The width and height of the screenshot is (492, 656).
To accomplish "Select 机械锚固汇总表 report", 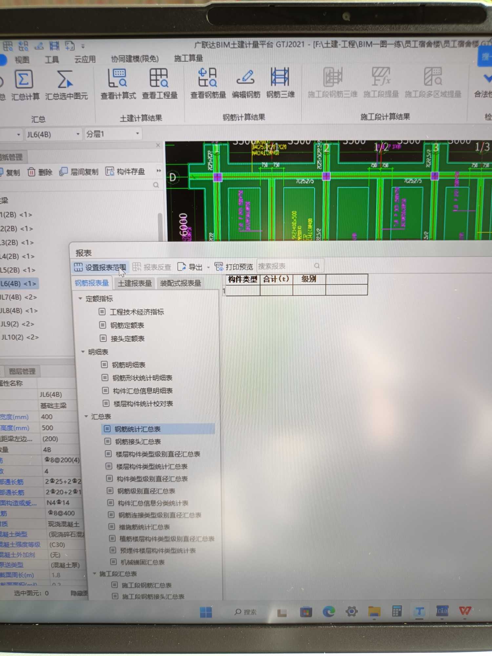I will [138, 562].
